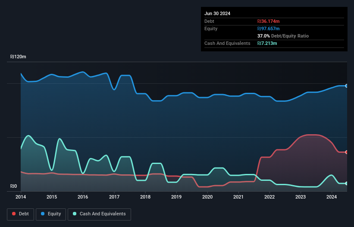The image size is (354, 227).
Task: Click the red Debt legend dot
Action: 14,214
